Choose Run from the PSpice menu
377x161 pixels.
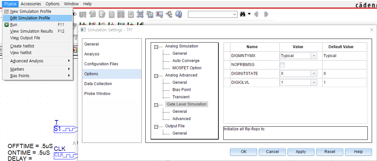click(37, 25)
